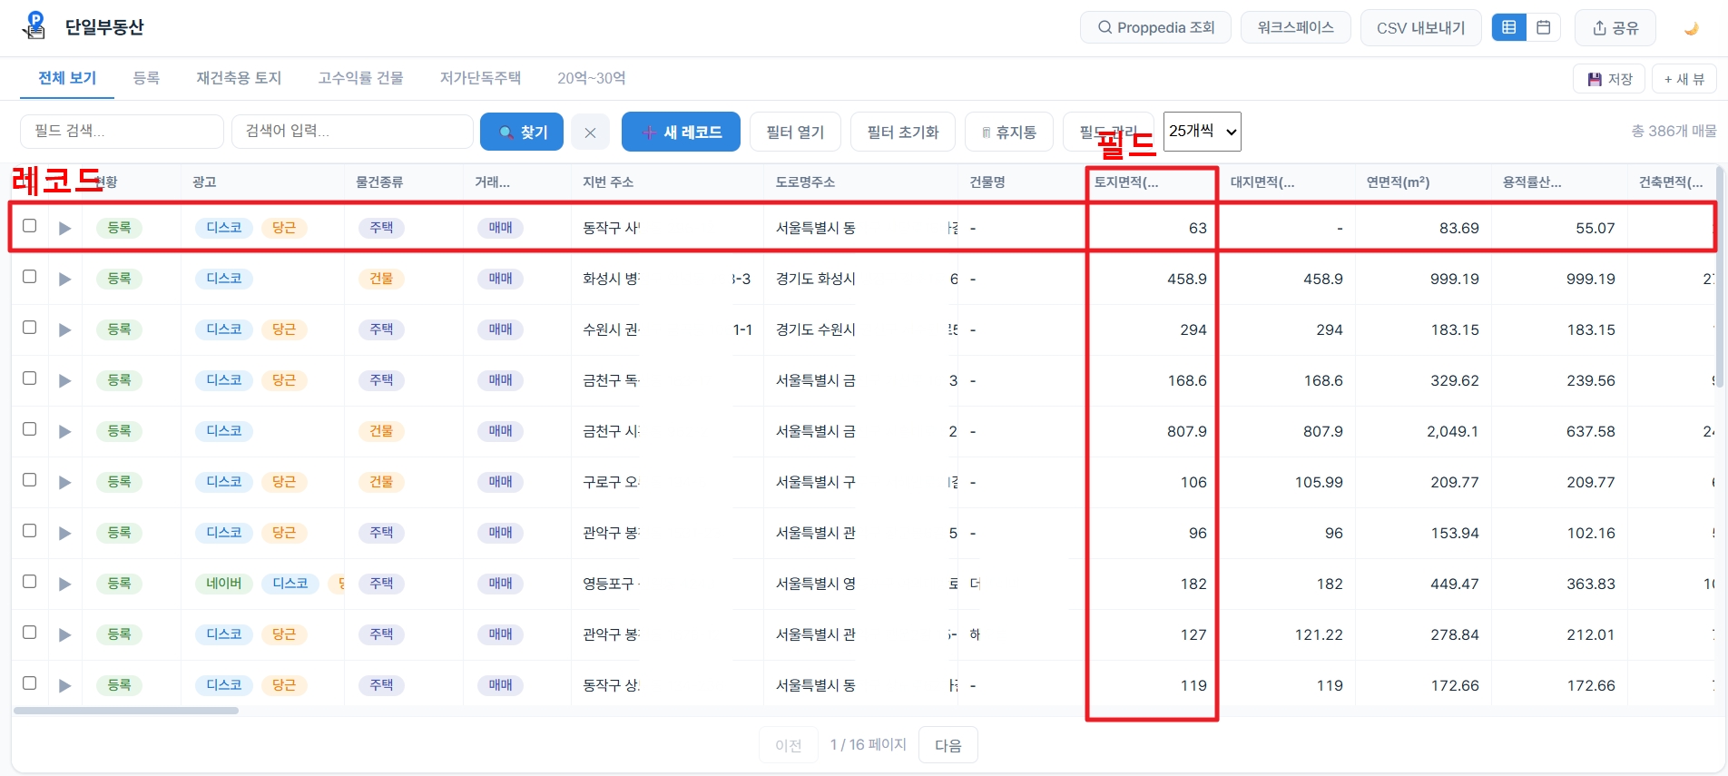
Task: Click 네이버 tag in 영등포구 row
Action: pyautogui.click(x=224, y=584)
